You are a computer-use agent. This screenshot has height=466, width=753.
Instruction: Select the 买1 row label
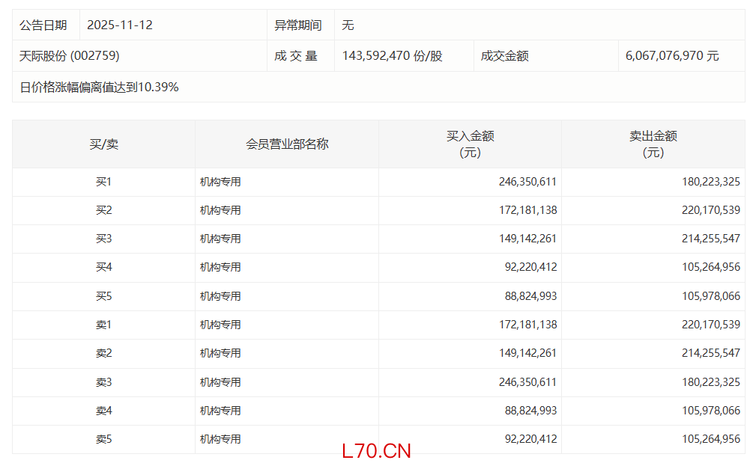(103, 182)
